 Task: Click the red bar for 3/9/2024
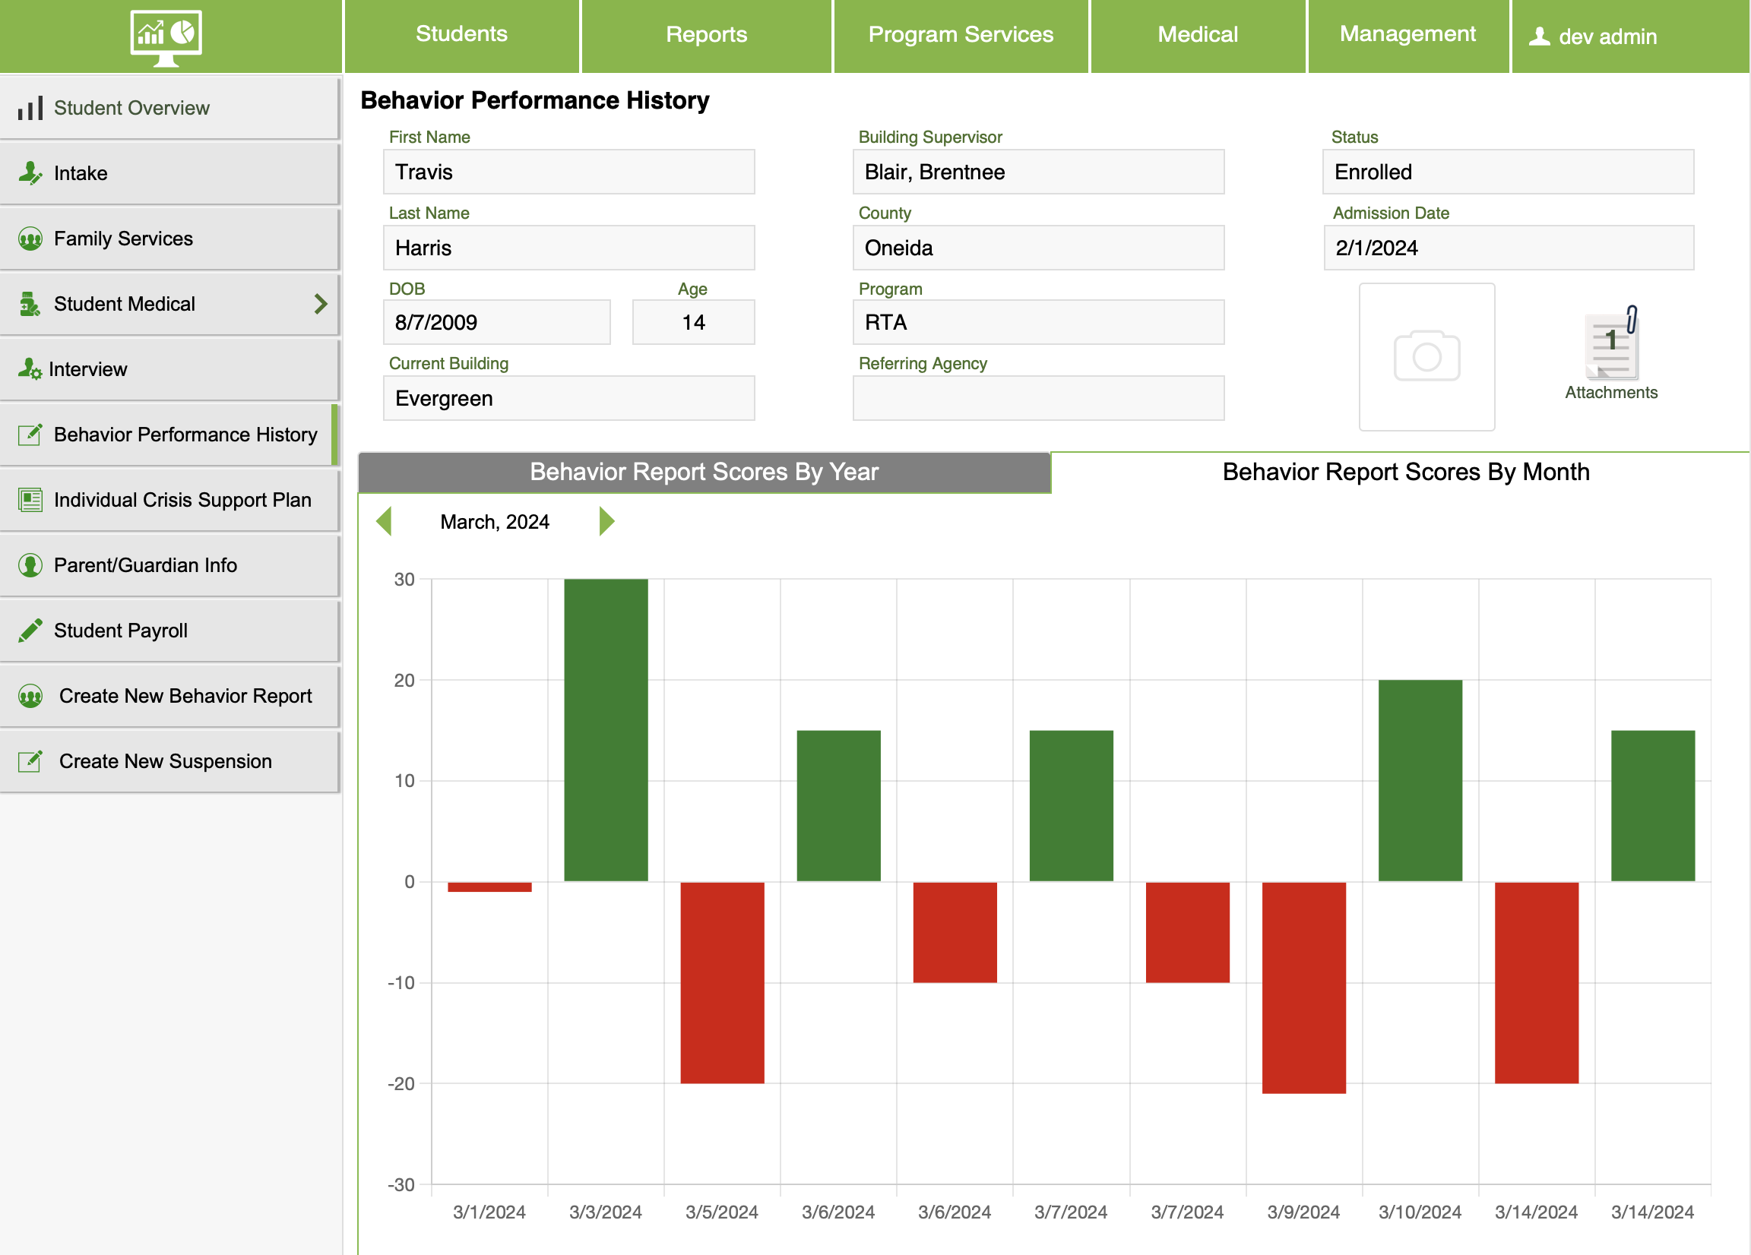1304,988
